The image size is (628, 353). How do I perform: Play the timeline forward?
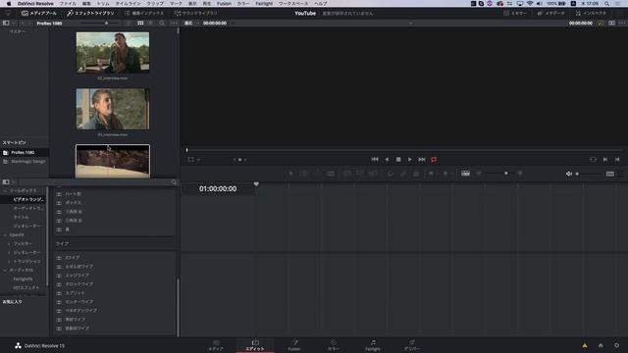[409, 159]
